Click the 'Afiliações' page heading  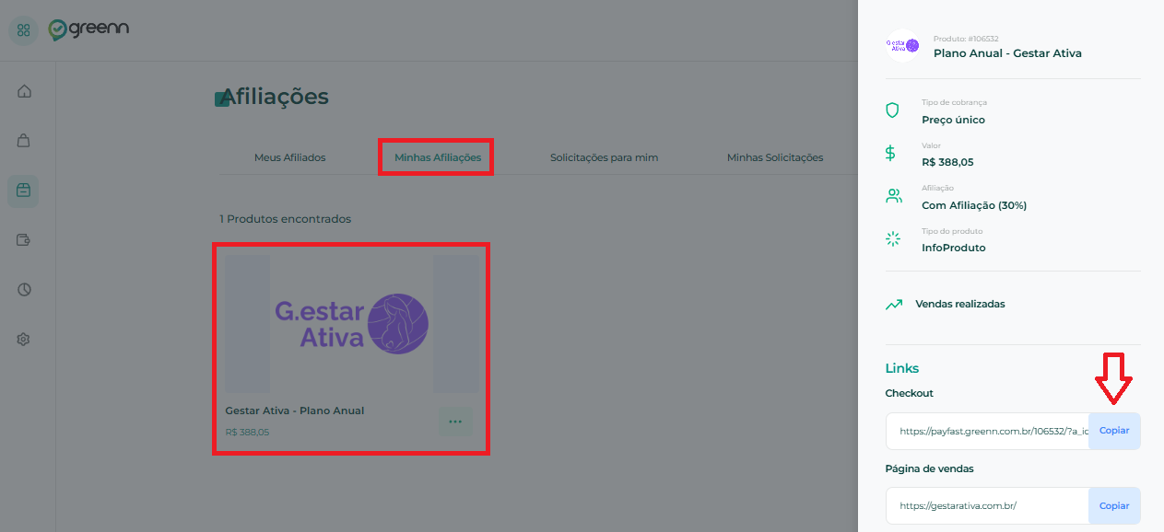(x=275, y=97)
